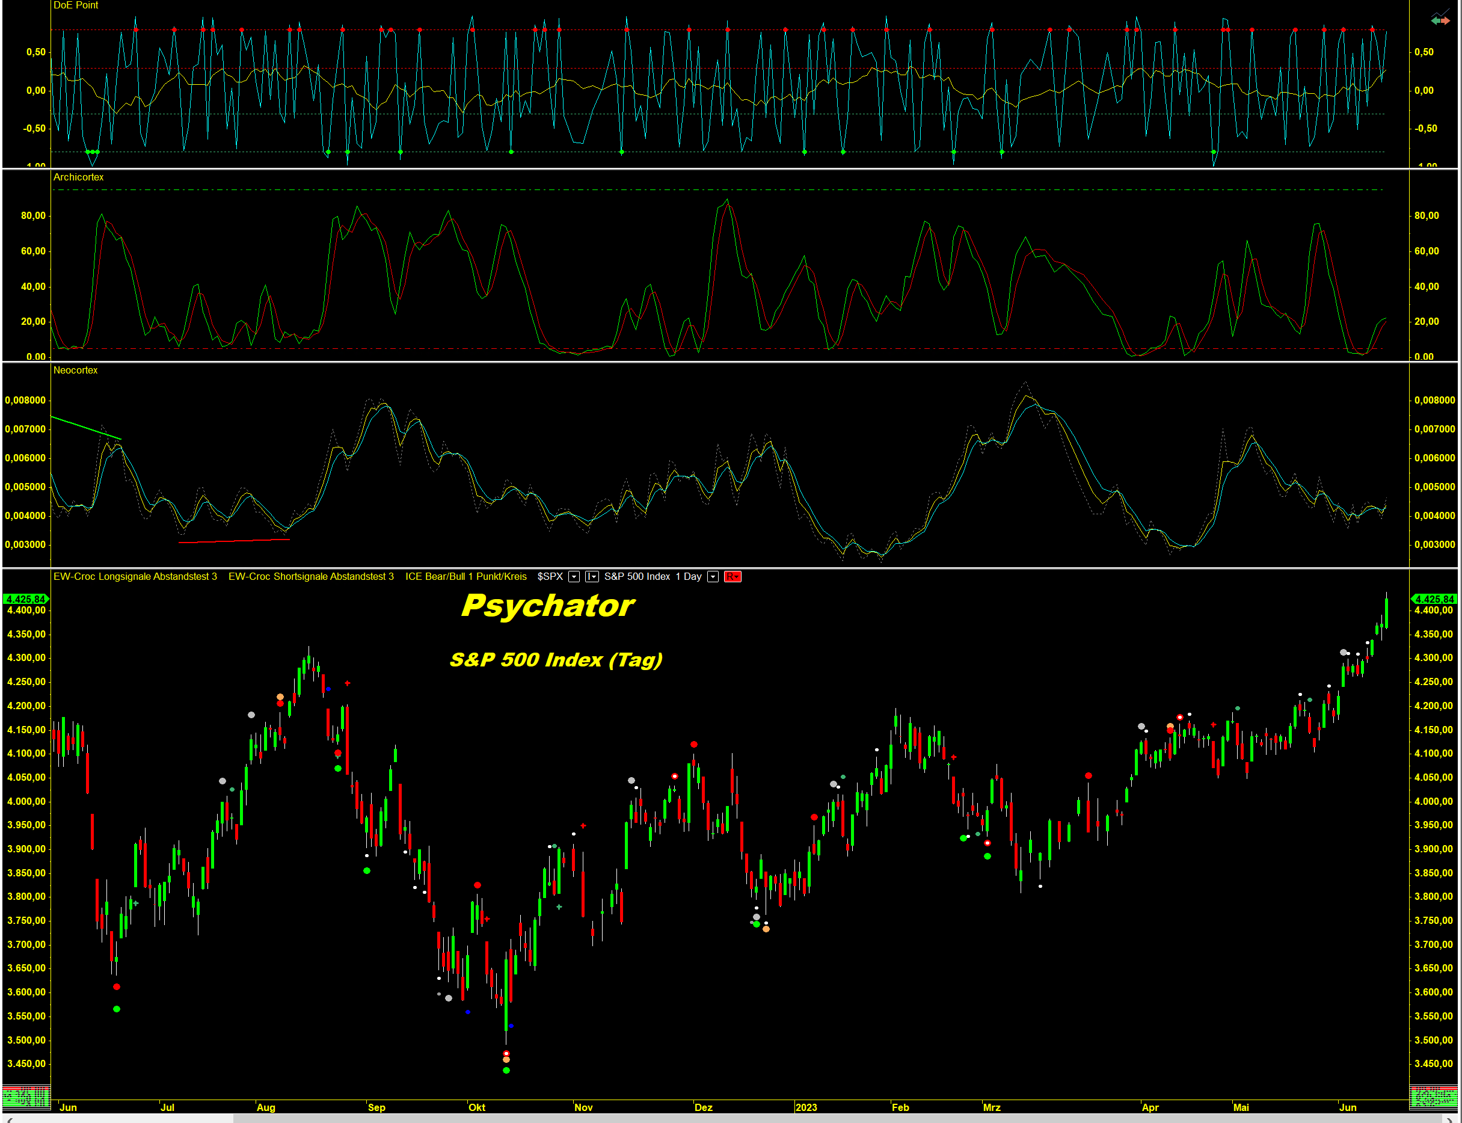Click the green pattern icon at bottom-left corner
Screen dimensions: 1462x1123
[25, 1097]
